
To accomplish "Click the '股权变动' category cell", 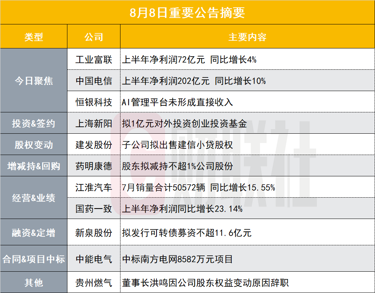I will coord(34,145).
